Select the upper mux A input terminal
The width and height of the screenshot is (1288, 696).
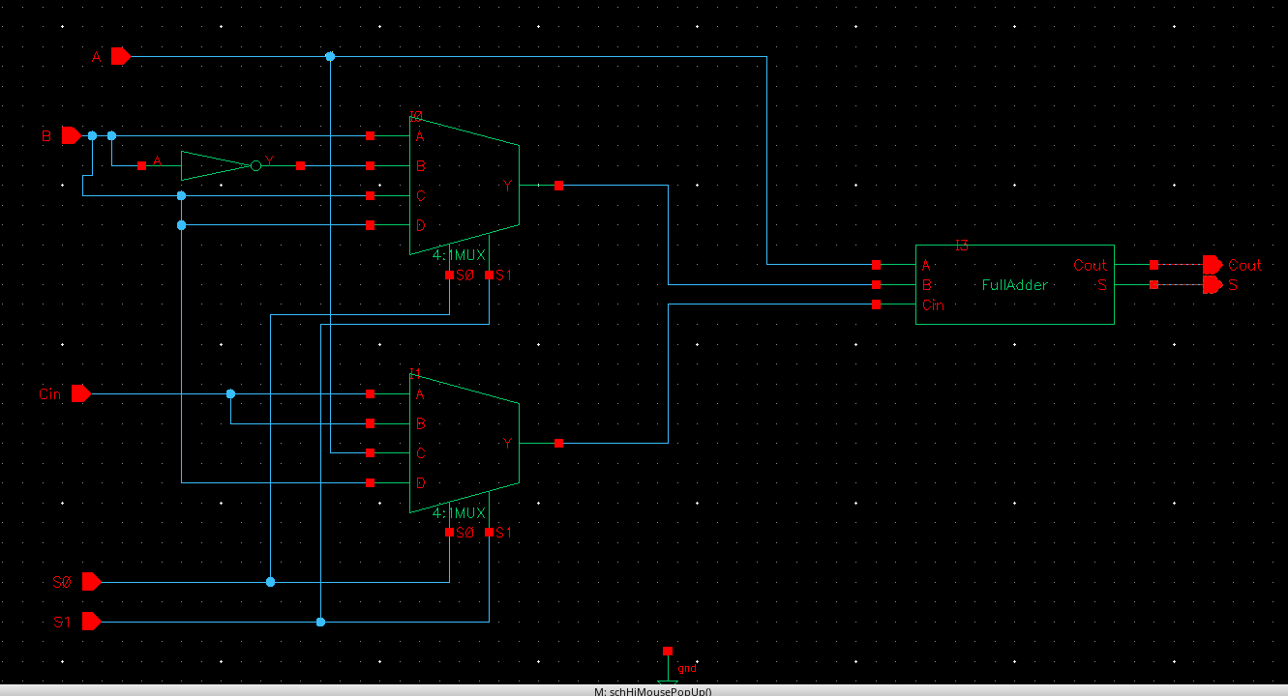370,136
